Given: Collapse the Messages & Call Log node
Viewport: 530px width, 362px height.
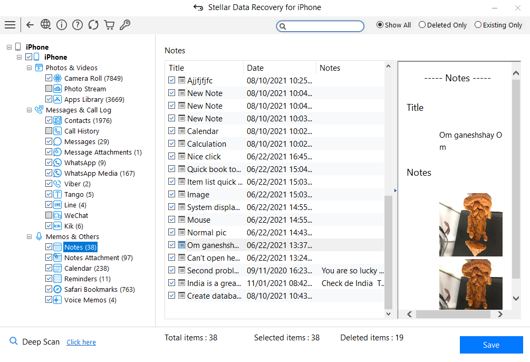Looking at the screenshot, I should click(x=30, y=110).
